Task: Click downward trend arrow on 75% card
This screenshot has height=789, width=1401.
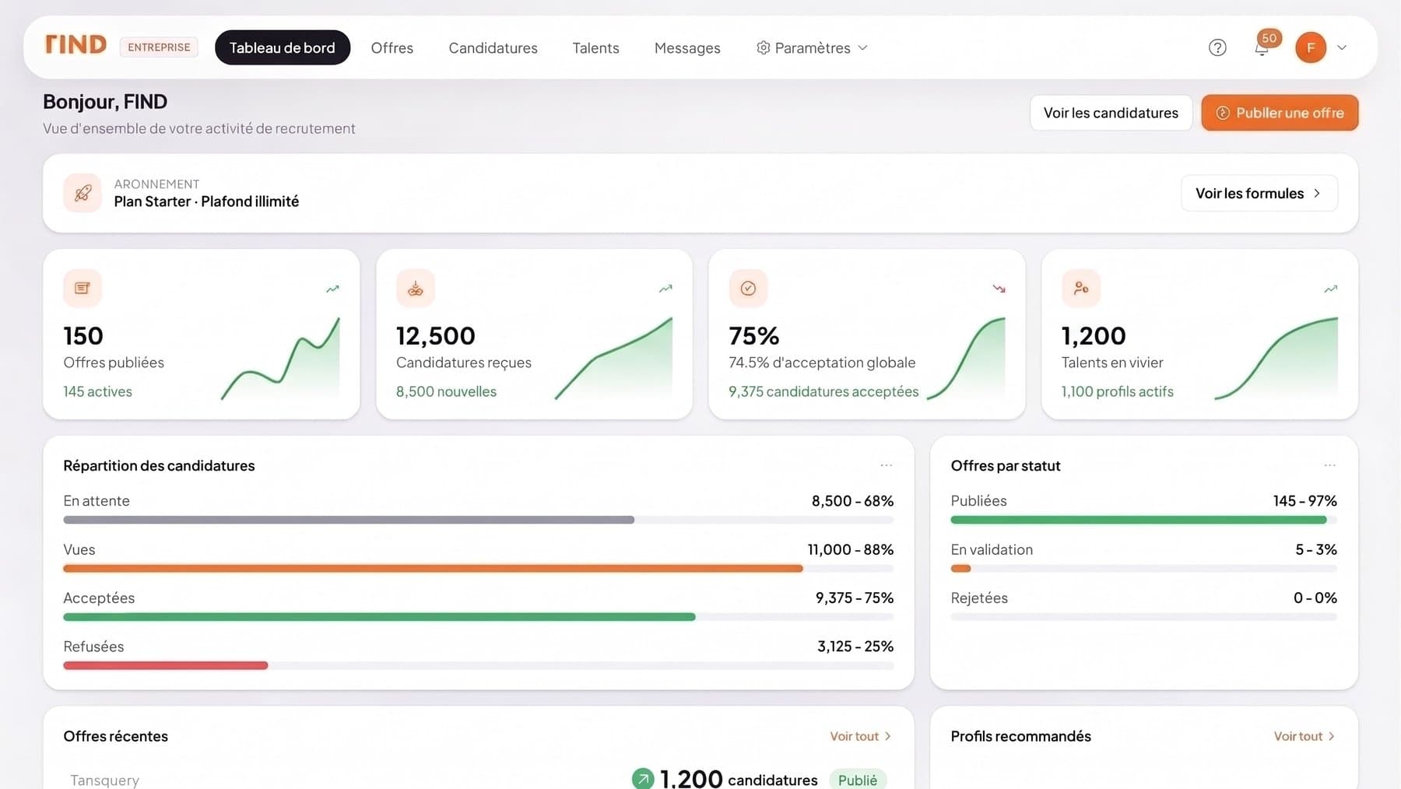Action: tap(999, 289)
